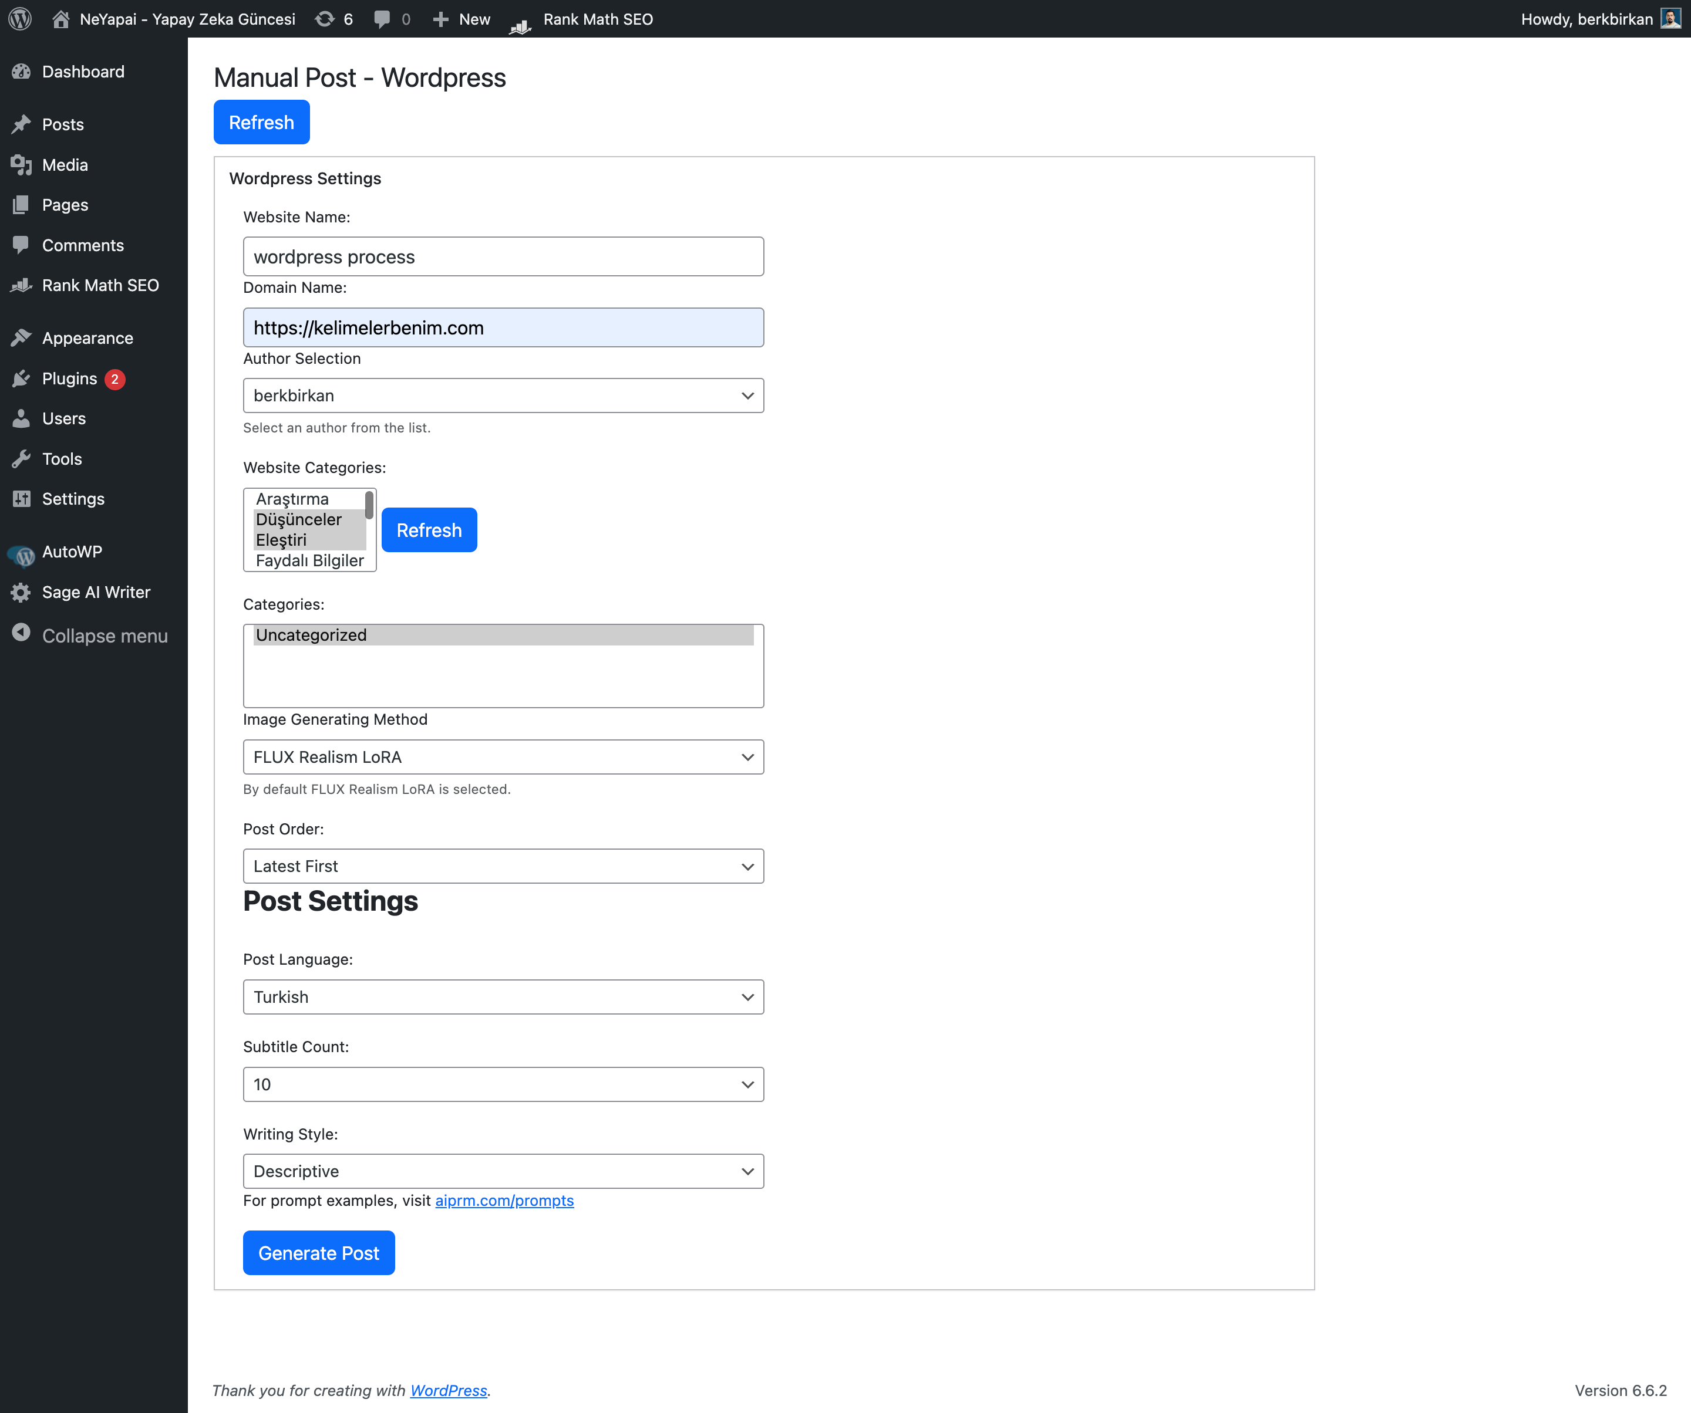Click the Settings sliders icon in sidebar
The height and width of the screenshot is (1413, 1691).
coord(22,499)
